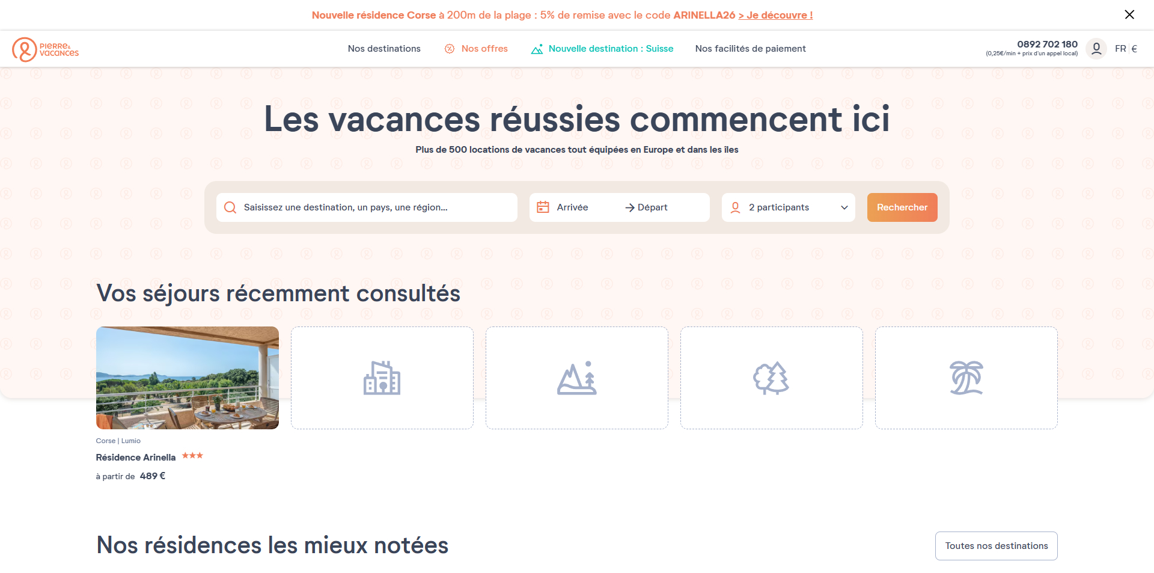1154x573 pixels.
Task: Open the user account icon
Action: pos(1096,49)
